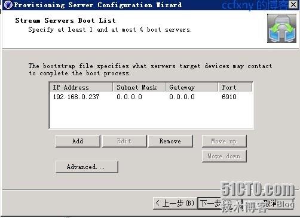
Task: Click the port value 6910
Action: coord(229,97)
